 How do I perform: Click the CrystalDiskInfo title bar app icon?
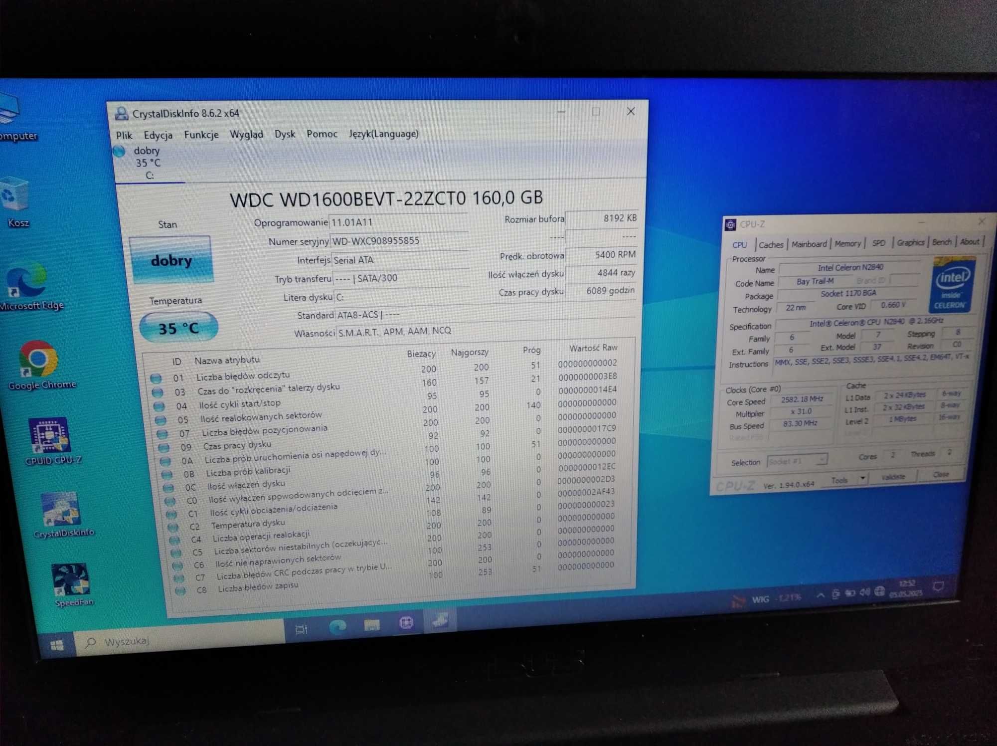(x=121, y=114)
